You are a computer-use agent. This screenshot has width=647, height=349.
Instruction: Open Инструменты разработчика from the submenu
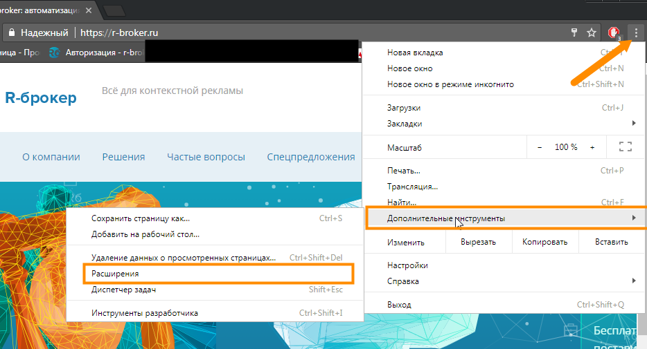(215, 313)
